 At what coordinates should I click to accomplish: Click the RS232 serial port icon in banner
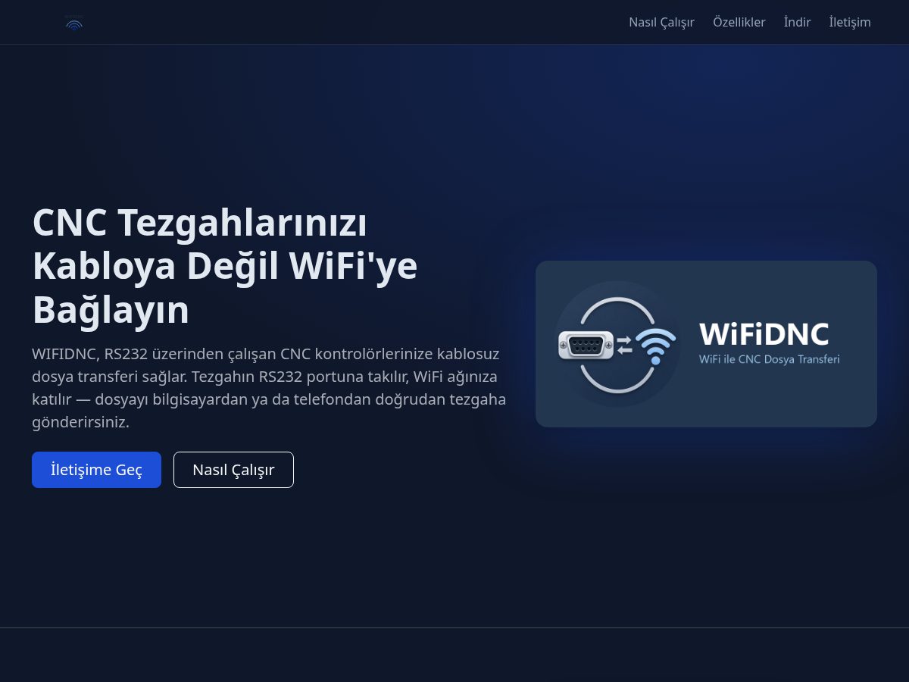586,346
